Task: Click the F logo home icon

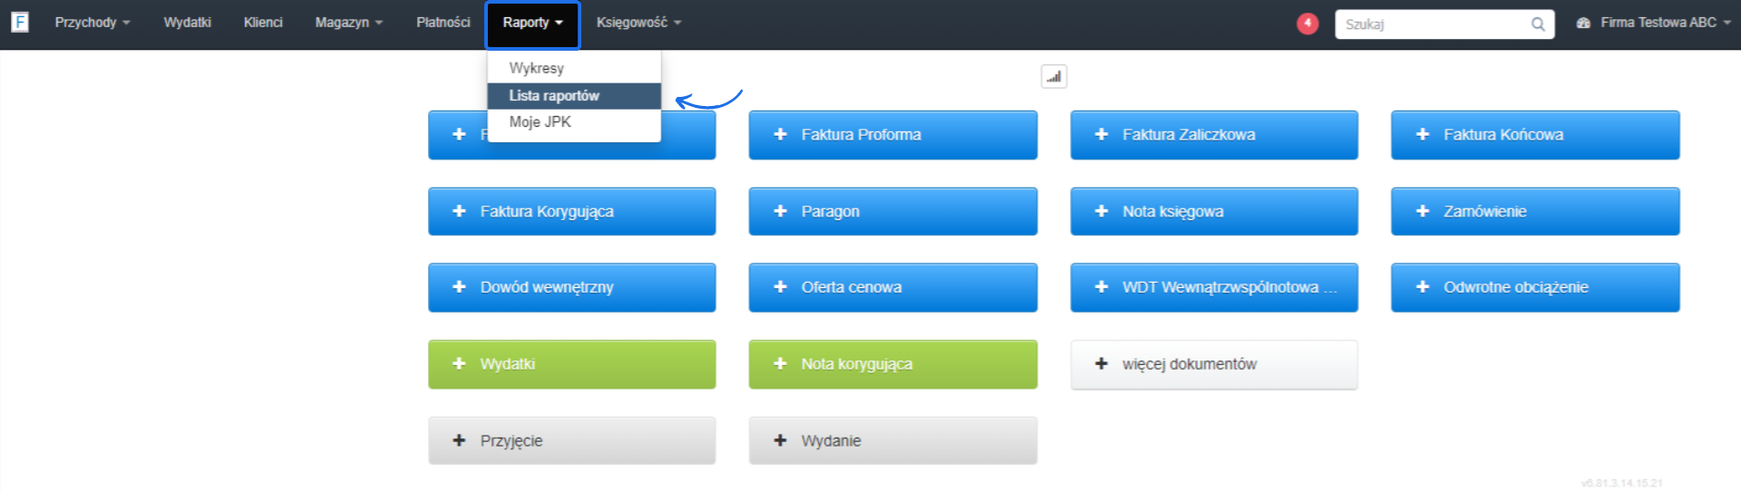Action: [20, 23]
